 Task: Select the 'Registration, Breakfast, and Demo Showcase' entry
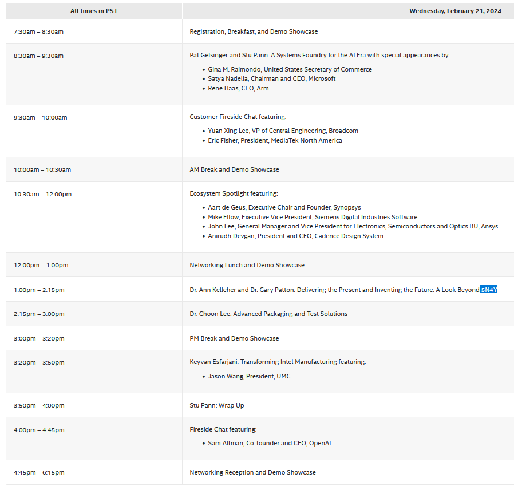254,31
